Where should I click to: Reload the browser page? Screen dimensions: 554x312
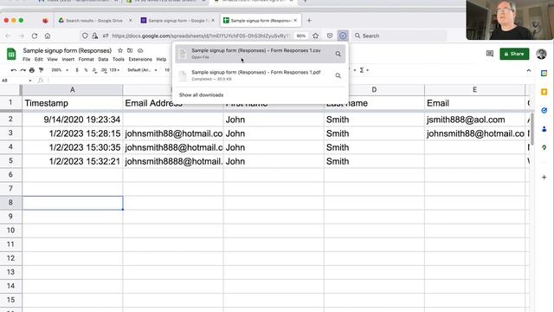35,36
